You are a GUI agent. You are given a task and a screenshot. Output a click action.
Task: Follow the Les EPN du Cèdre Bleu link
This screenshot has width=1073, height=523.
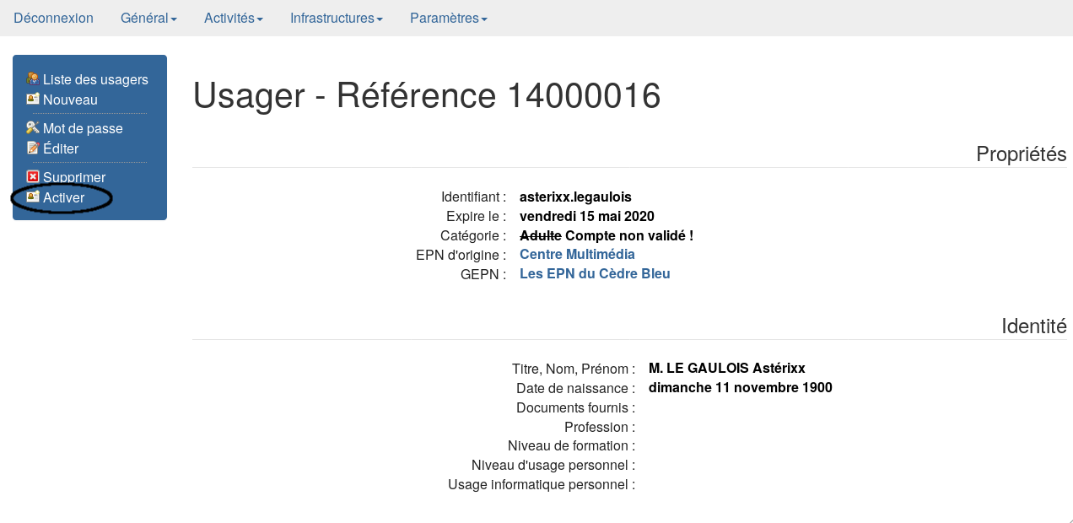595,273
